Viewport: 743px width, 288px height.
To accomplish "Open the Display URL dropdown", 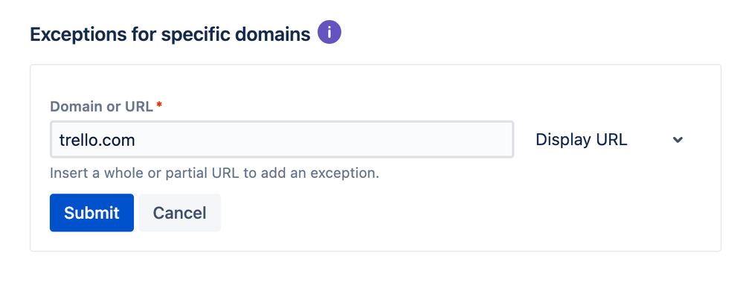I will click(x=609, y=139).
